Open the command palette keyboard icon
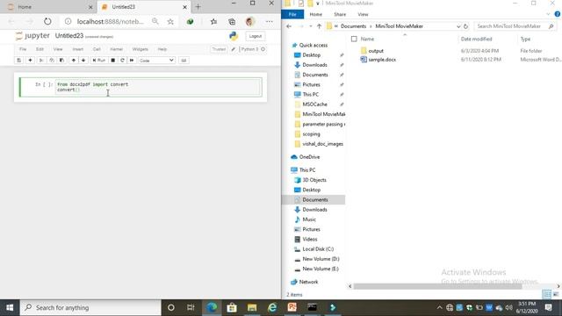The height and width of the screenshot is (316, 562). (x=184, y=61)
